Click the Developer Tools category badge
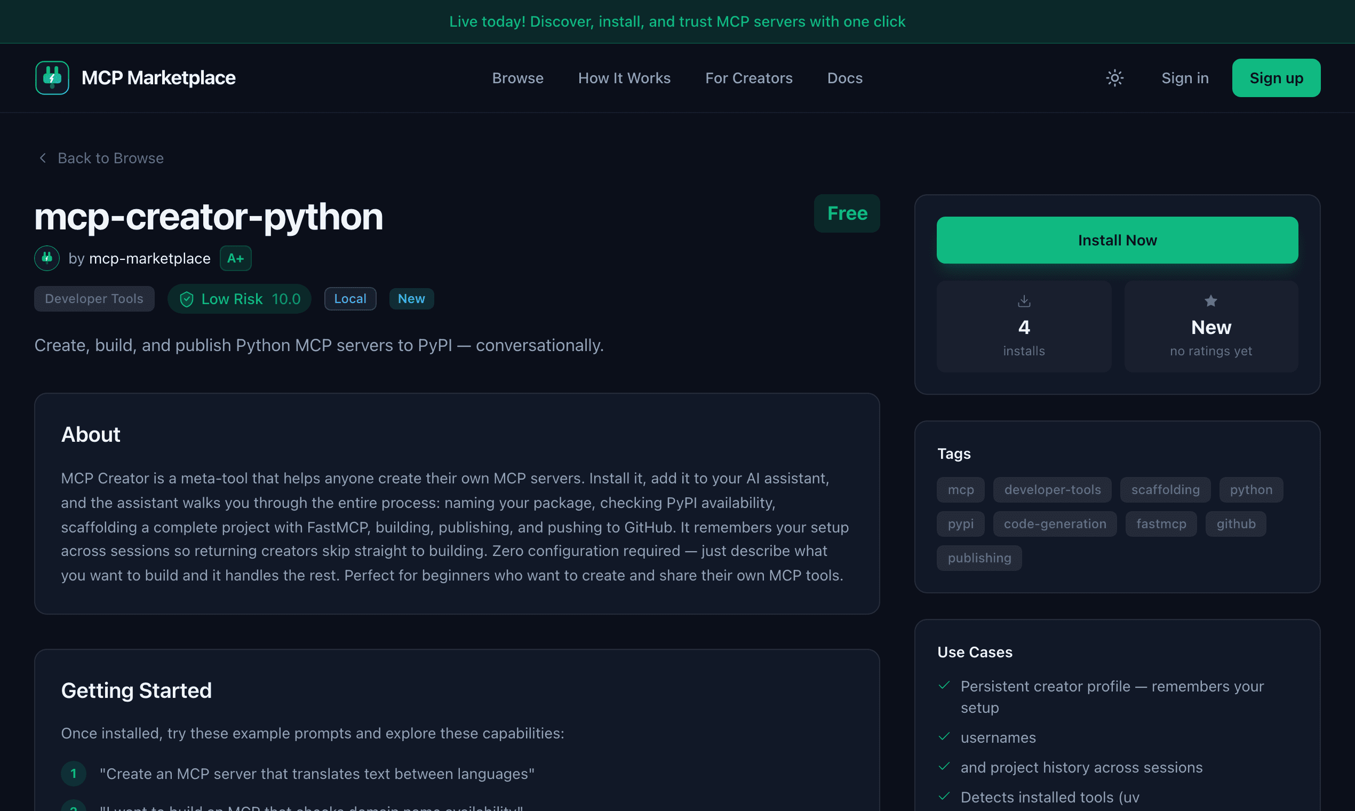This screenshot has width=1355, height=811. pos(94,299)
